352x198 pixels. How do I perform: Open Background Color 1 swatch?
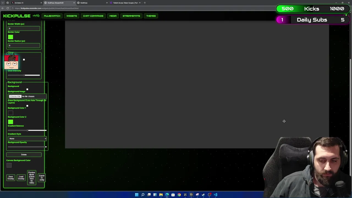[10, 113]
